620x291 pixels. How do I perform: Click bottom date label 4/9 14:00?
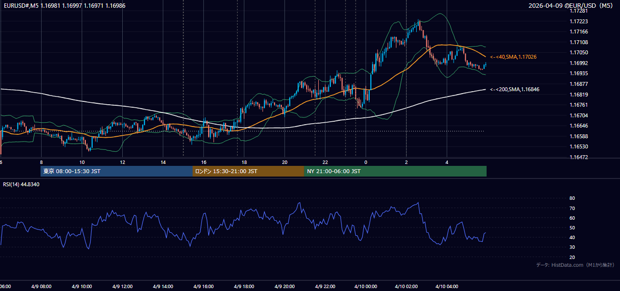(x=163, y=287)
